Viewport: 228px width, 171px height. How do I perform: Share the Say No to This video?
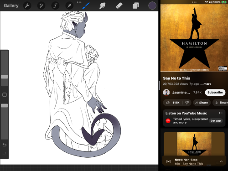pyautogui.click(x=202, y=103)
